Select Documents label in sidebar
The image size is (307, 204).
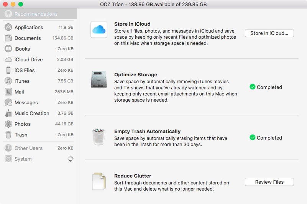click(x=28, y=38)
